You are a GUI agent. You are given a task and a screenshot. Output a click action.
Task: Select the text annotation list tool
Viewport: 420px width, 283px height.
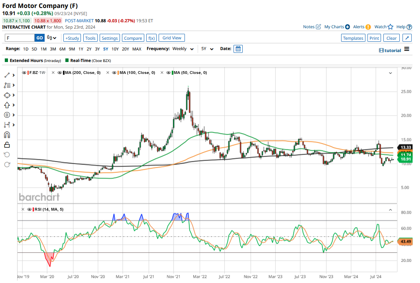(x=7, y=85)
